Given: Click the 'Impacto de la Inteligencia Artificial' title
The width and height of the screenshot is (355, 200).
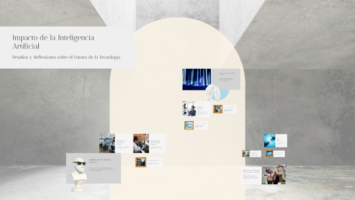Looking at the screenshot, I should coord(53,42).
